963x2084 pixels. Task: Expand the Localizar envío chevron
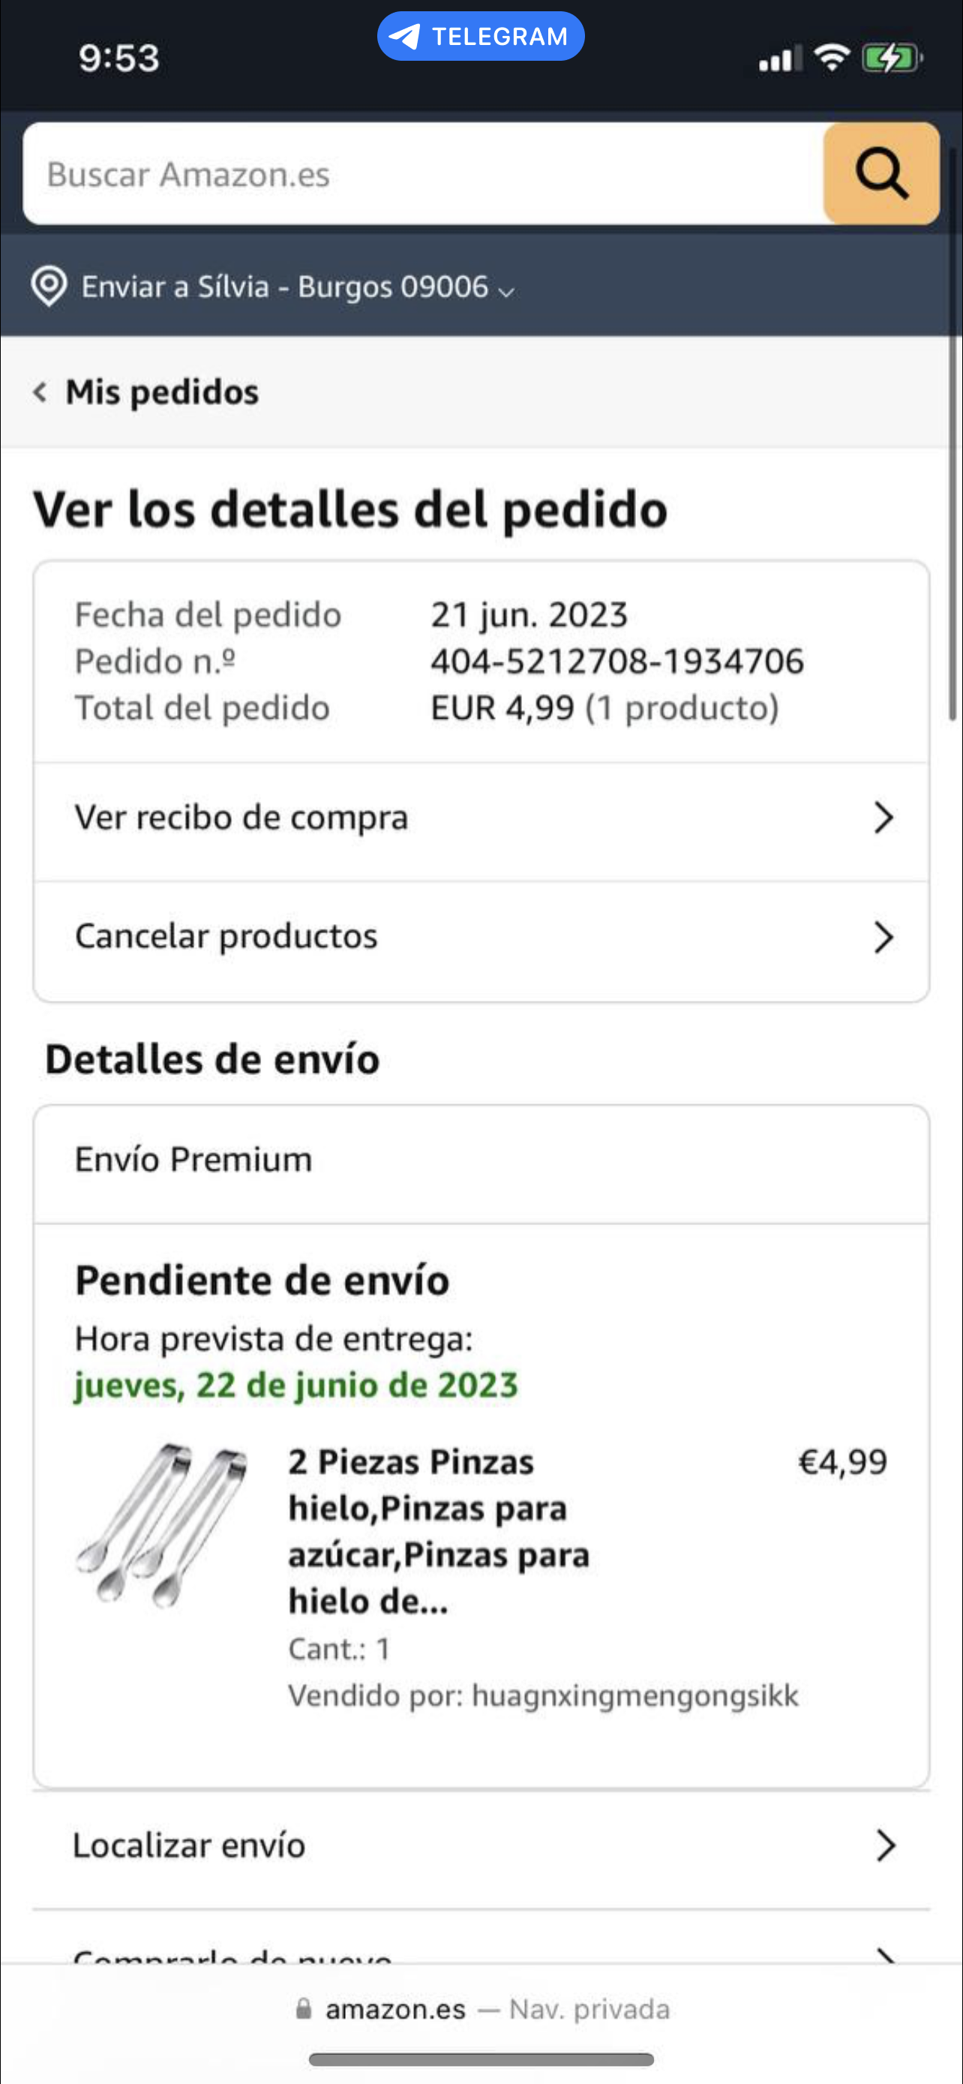pos(886,1846)
